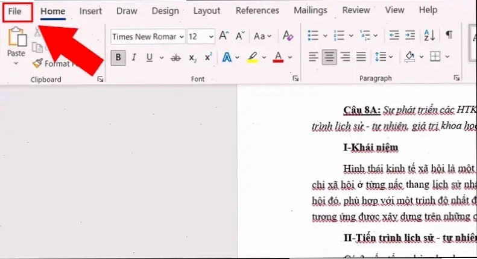Expand Text Effects dropdown arrow
477x259 pixels.
(x=237, y=57)
